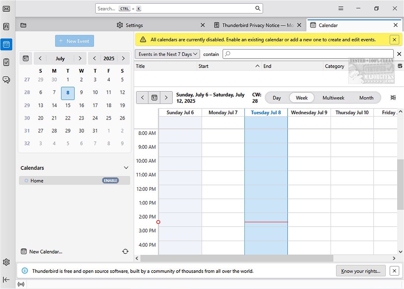Image resolution: width=404 pixels, height=289 pixels.
Task: Jump to today in the week view
Action: (x=154, y=98)
